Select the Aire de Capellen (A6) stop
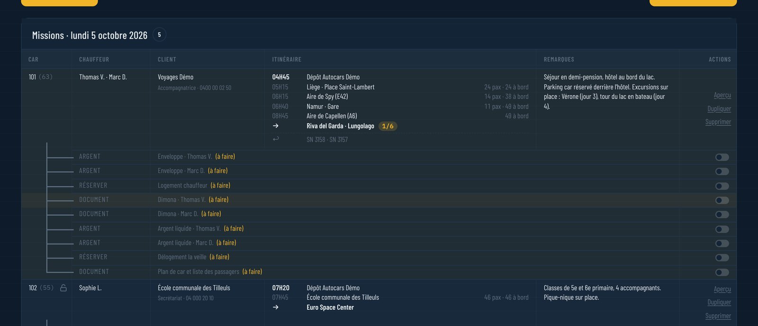The height and width of the screenshot is (326, 758). pos(332,116)
